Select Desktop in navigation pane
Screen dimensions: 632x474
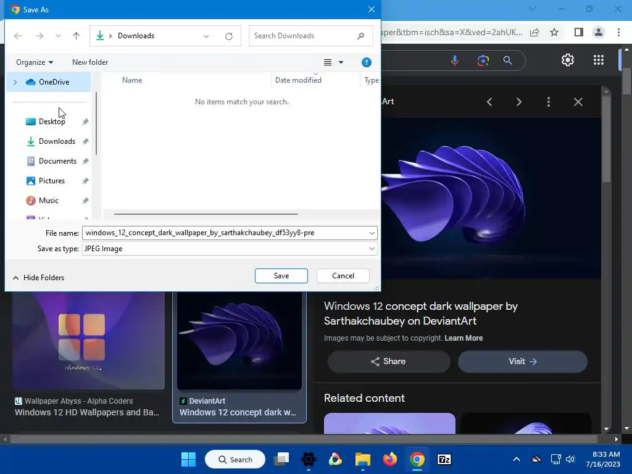tap(52, 122)
